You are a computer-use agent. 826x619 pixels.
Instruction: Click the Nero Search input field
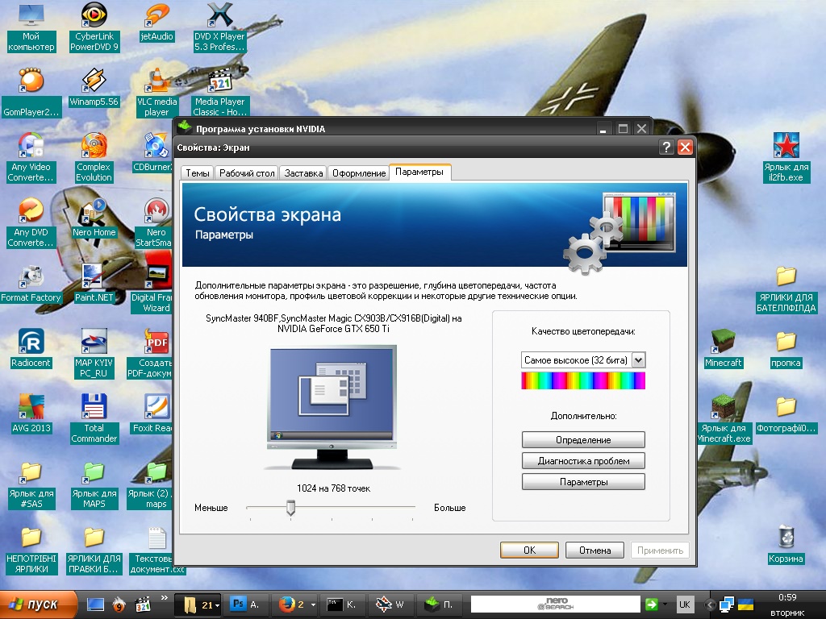pos(555,604)
